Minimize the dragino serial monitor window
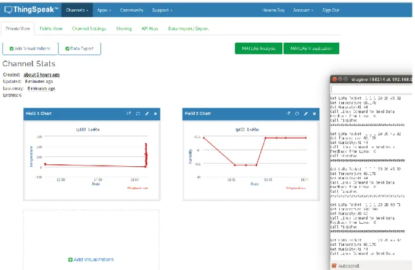415x270 pixels. pos(340,79)
